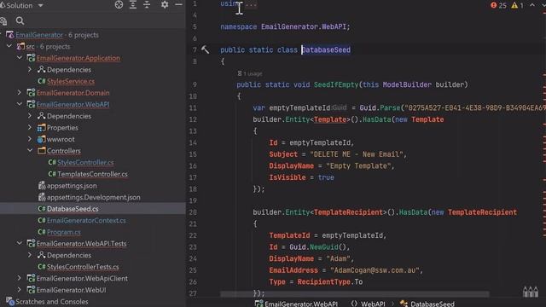Select DatabaseSeed.cs in the tree
Screen dimensions: 546x307
[x=73, y=209]
